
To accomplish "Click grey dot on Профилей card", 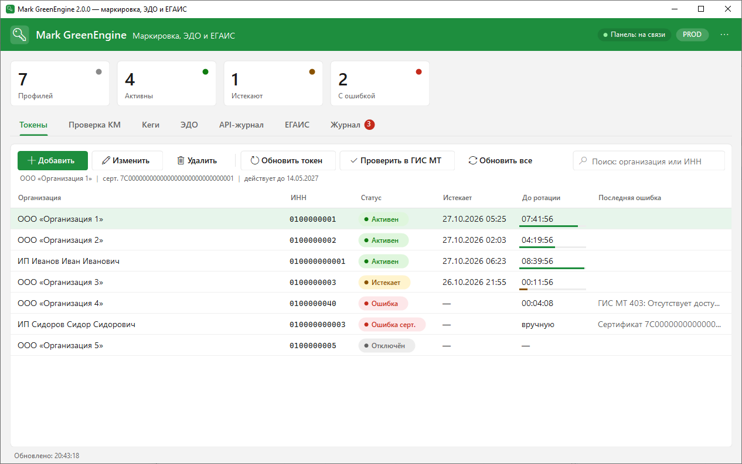I will point(98,72).
